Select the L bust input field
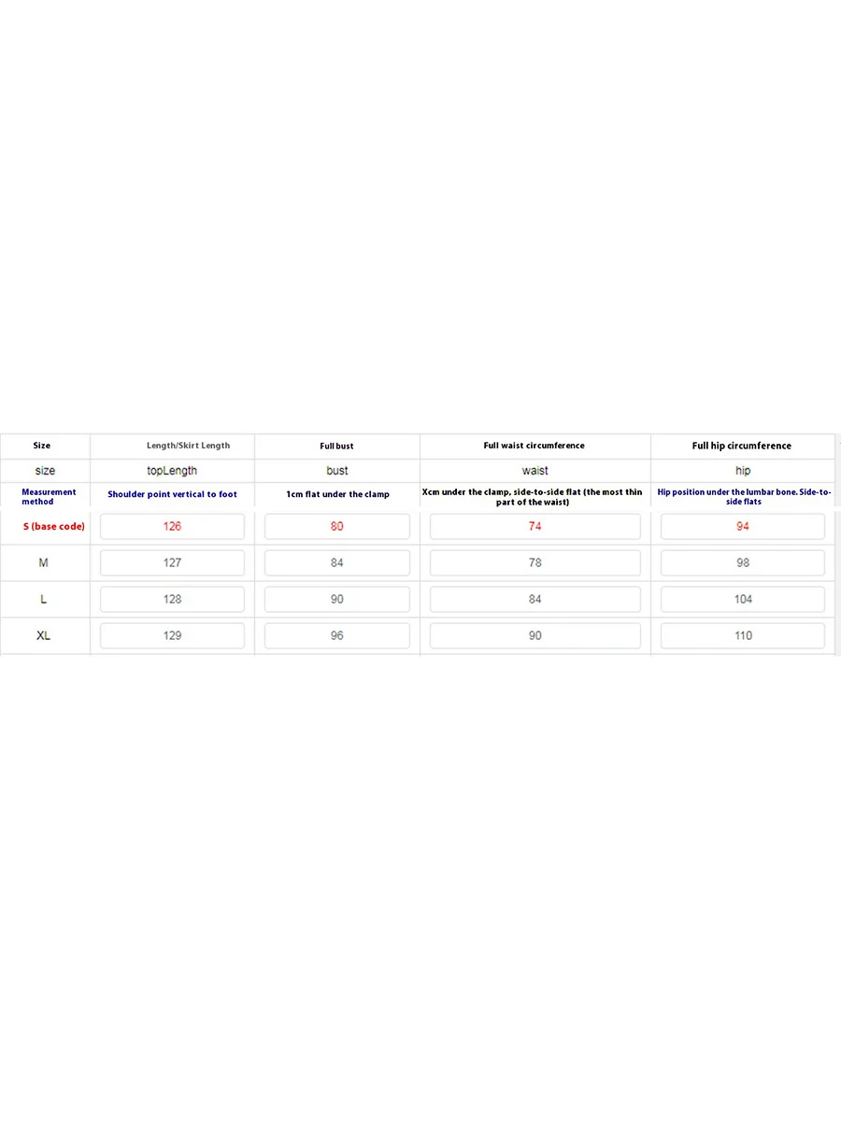841x1121 pixels. [336, 600]
